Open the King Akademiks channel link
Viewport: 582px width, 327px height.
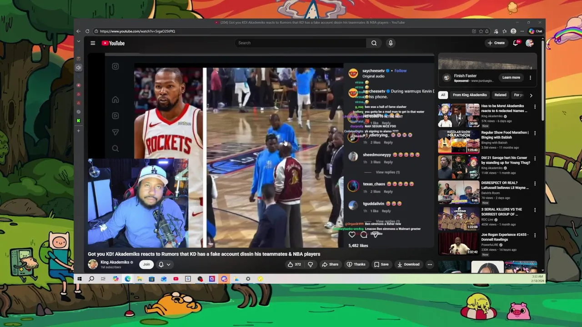click(x=115, y=262)
